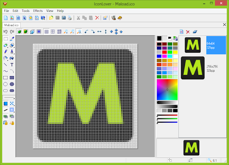Adjust the blue channel slider
The width and height of the screenshot is (229, 165).
click(x=167, y=123)
